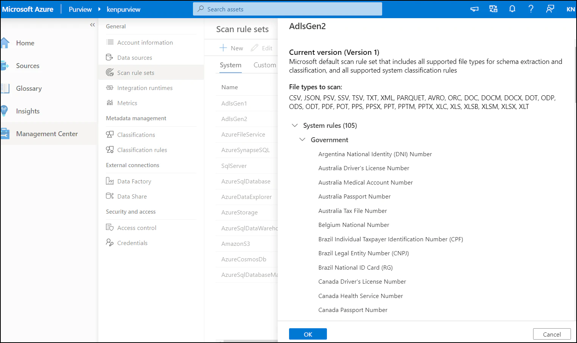
Task: Collapse the left navigation with double-chevron icon
Action: coord(92,25)
